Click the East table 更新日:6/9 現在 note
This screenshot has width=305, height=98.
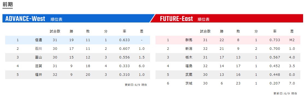(285, 94)
